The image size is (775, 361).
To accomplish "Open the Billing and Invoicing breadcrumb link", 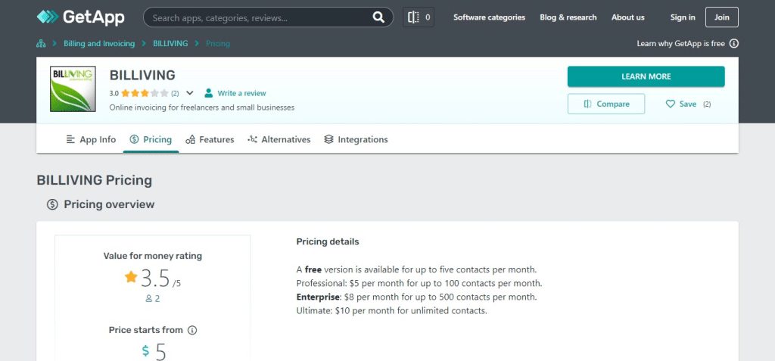I will coord(98,44).
